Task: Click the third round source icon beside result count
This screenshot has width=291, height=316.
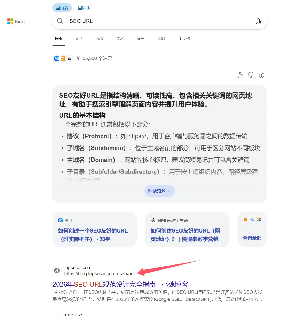Action: (x=70, y=58)
